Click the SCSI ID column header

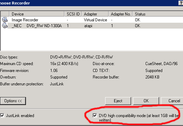pos(73,14)
